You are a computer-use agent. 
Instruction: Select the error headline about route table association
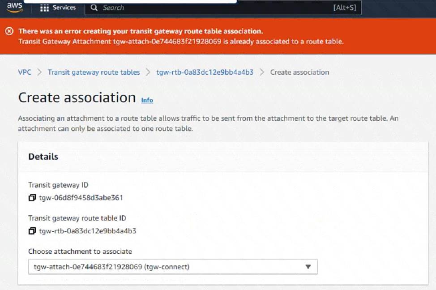pyautogui.click(x=141, y=31)
